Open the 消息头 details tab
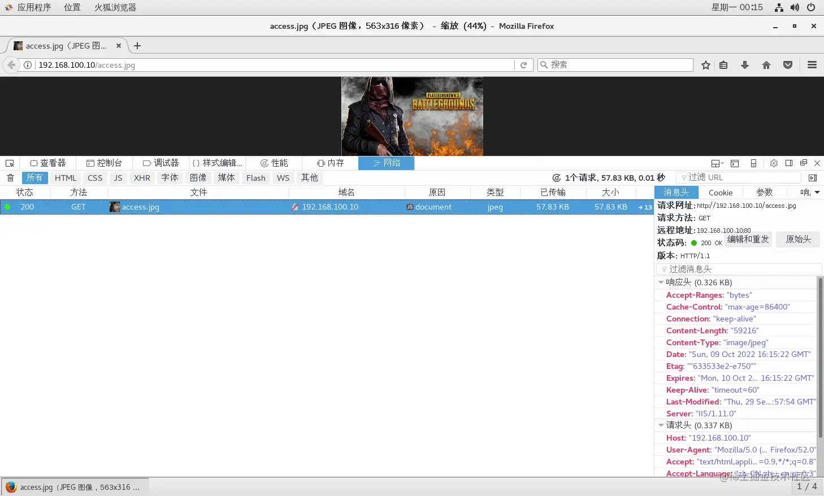 pos(676,193)
